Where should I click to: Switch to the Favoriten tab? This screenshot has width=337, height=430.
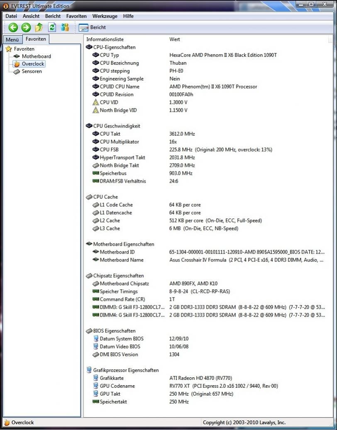tap(36, 39)
